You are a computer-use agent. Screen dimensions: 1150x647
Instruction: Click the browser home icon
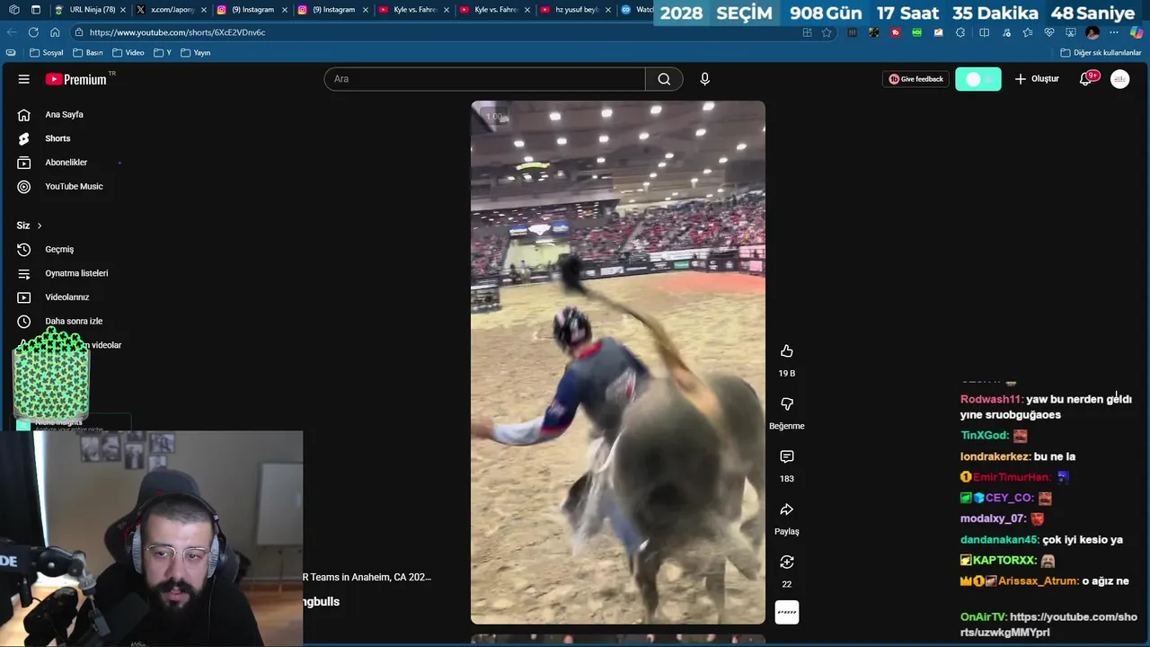55,32
